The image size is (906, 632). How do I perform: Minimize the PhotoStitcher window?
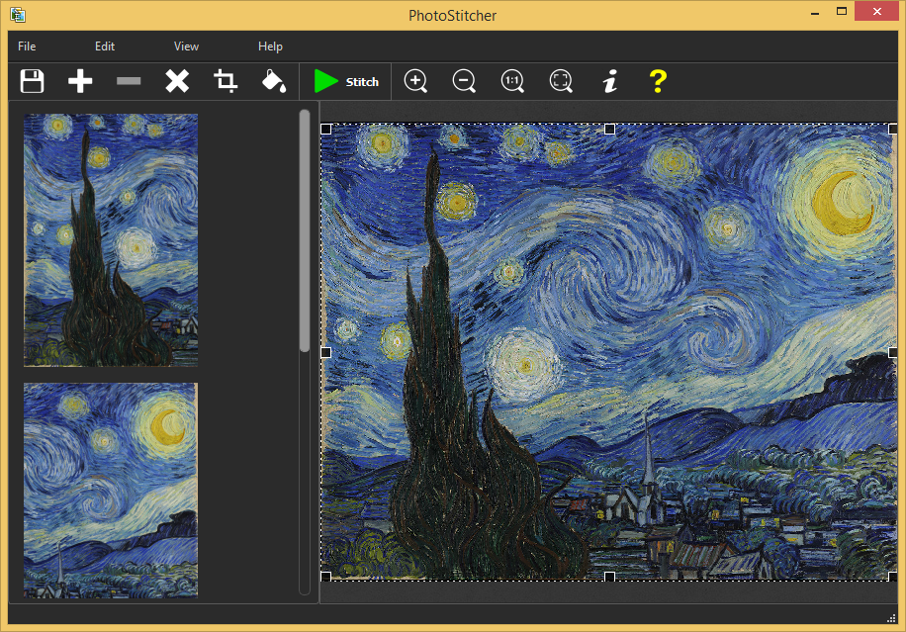click(815, 13)
